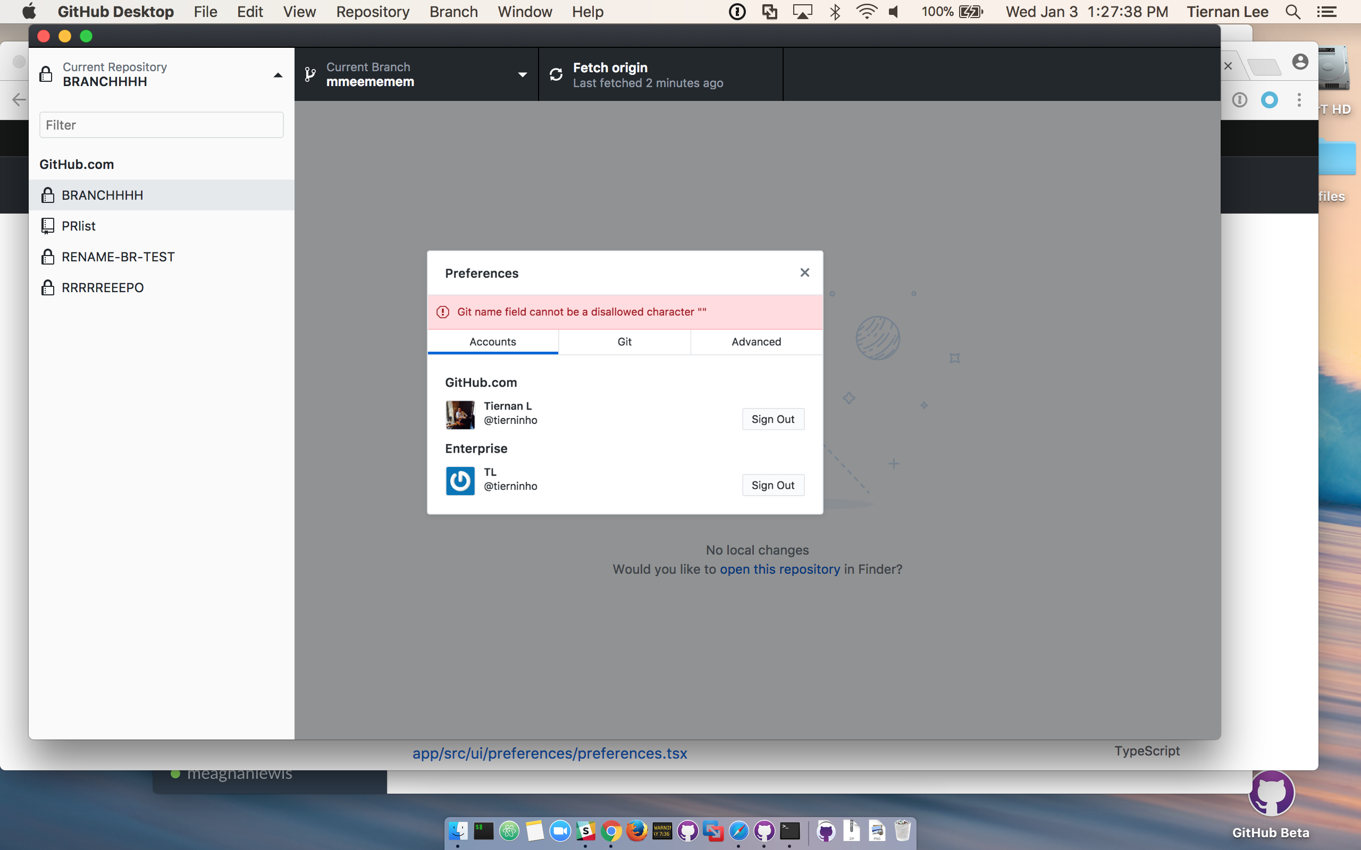Viewport: 1361px width, 850px height.
Task: Click Tiernan L's avatar picture
Action: coord(459,414)
